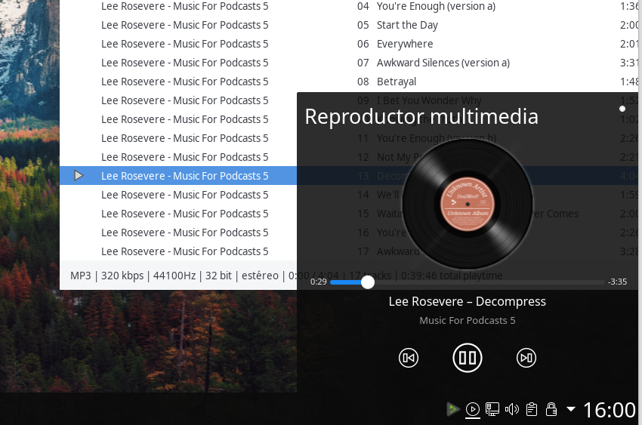Pin the media player popup open
Viewport: 642px width, 425px height.
(622, 109)
